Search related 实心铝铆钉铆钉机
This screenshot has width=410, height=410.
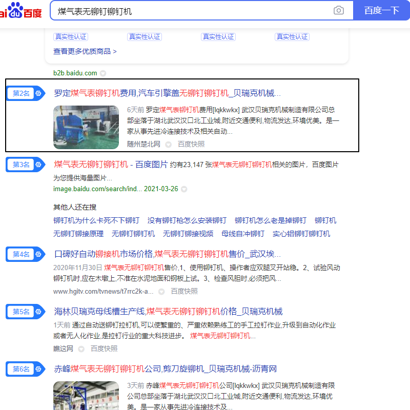pyautogui.click(x=301, y=234)
